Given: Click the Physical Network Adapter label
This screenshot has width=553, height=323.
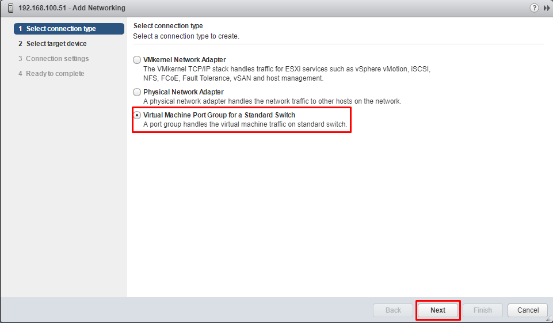Looking at the screenshot, I should (184, 92).
